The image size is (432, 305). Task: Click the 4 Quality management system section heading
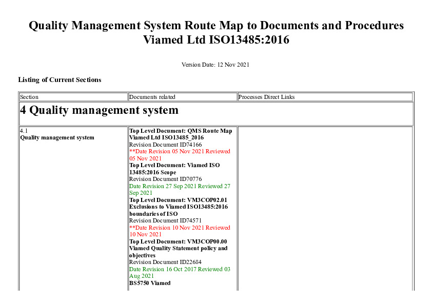click(x=99, y=110)
